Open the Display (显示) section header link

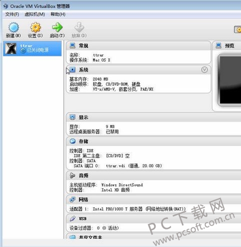[83, 117]
